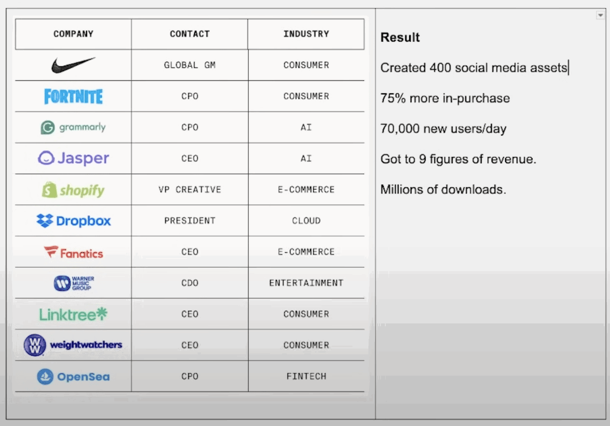Click the CONTACT column header
The height and width of the screenshot is (426, 610).
click(x=189, y=34)
